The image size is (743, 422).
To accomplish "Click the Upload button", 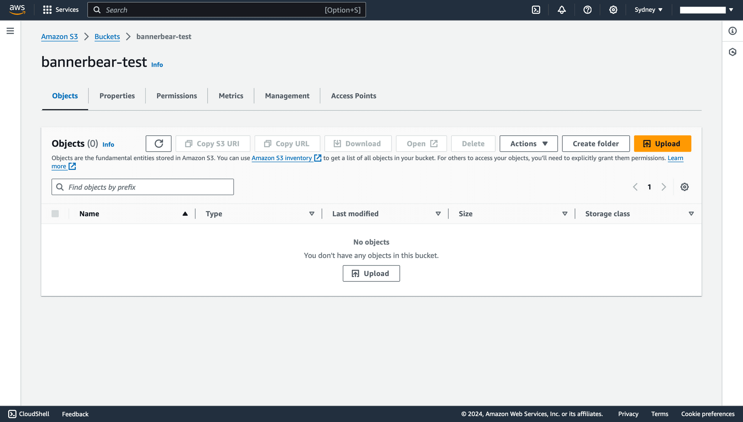I will 662,144.
